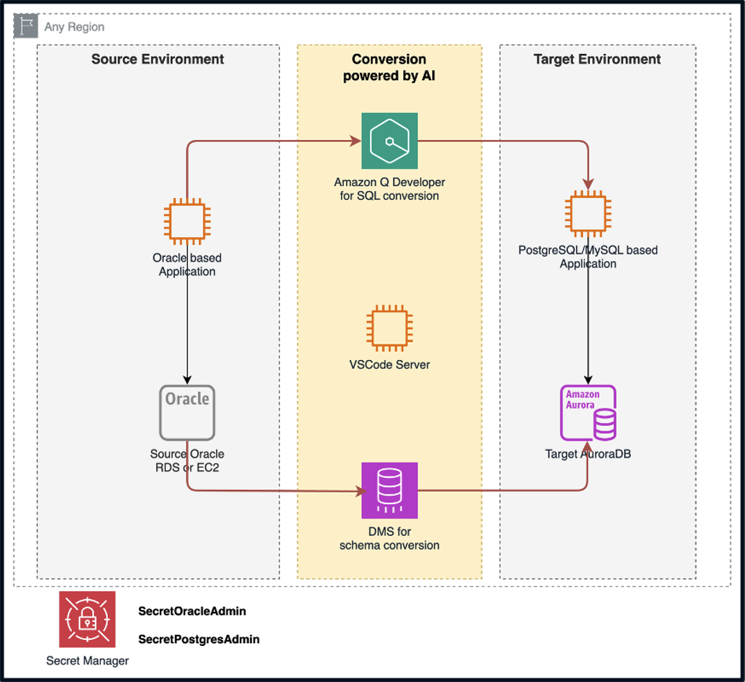Click the 'Source Oracle RDS or EC2' label
Screen dimensions: 745x682
pyautogui.click(x=187, y=461)
